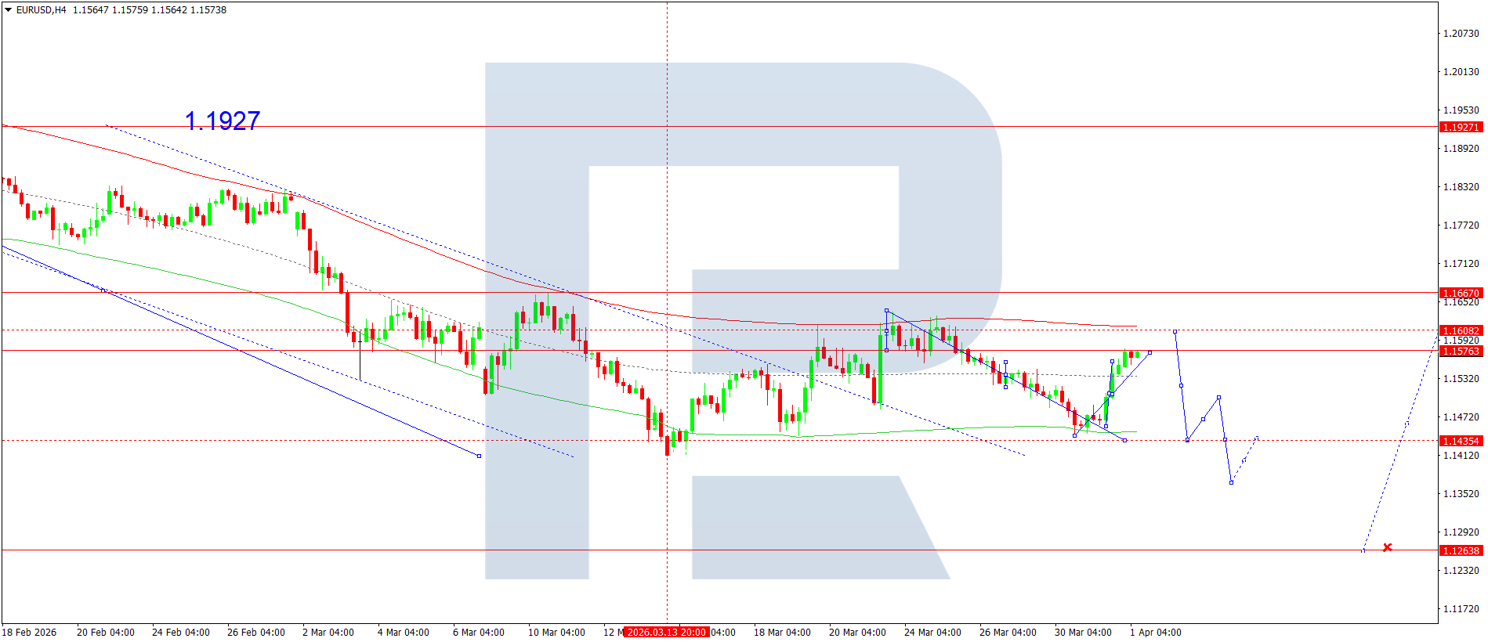Viewport: 1488px width, 642px height.
Task: Click the 1.15320 price axis label
Action: point(1461,378)
